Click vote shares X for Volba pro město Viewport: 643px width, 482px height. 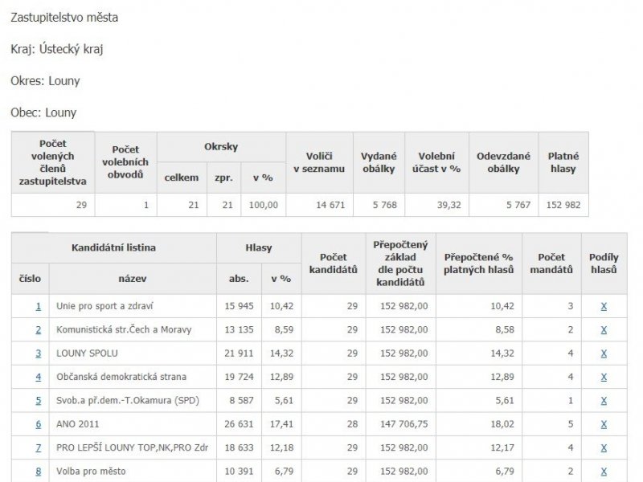(x=604, y=472)
